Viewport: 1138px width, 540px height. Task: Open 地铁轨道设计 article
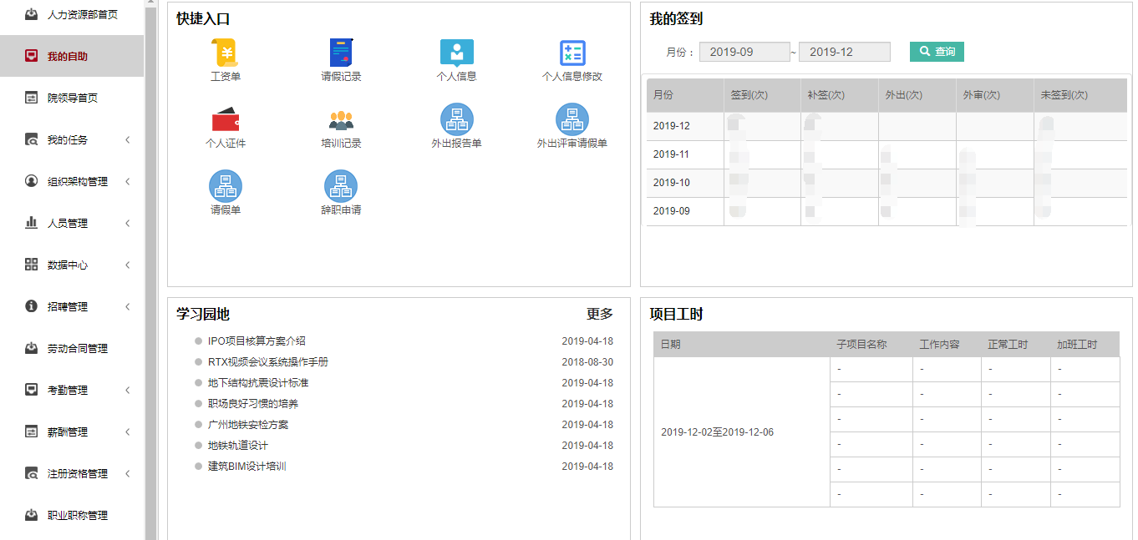(x=238, y=445)
